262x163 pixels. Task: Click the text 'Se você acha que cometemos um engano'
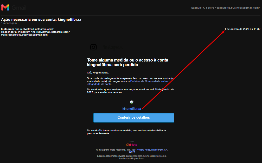(112, 90)
